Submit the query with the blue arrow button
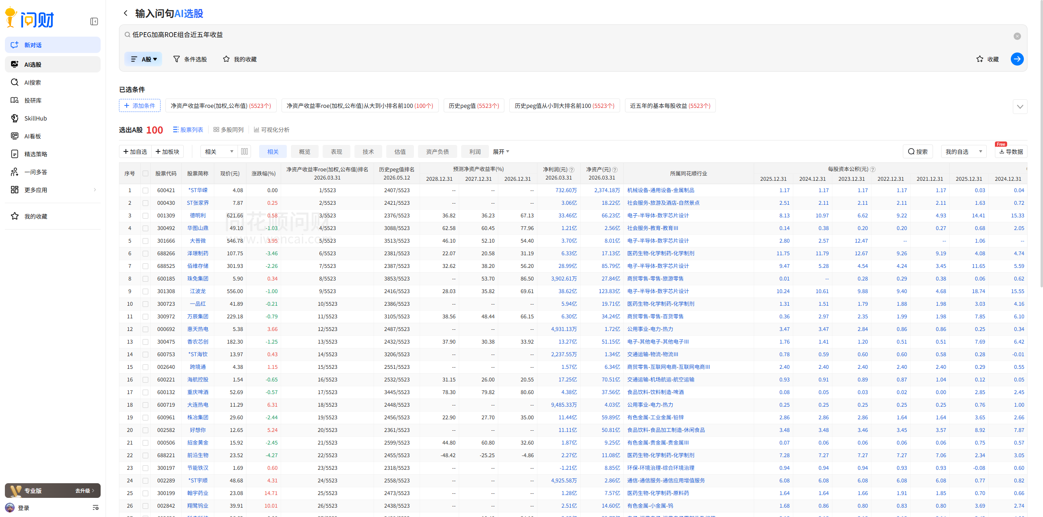Screen dimensions: 1043x517 click(x=1017, y=59)
